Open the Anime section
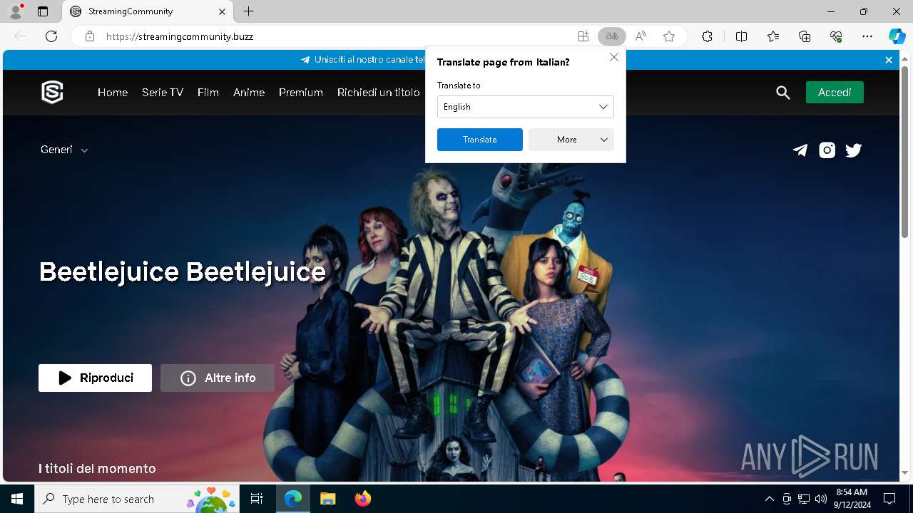Screen dimensions: 913x513 [x=249, y=93]
